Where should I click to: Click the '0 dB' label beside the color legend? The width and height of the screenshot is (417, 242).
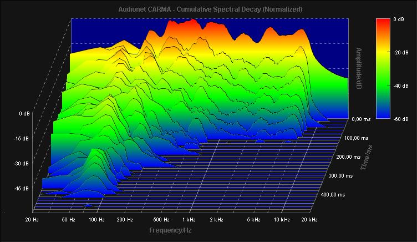(x=399, y=19)
